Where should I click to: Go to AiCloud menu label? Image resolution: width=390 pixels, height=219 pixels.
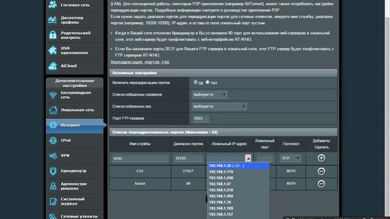pos(69,66)
